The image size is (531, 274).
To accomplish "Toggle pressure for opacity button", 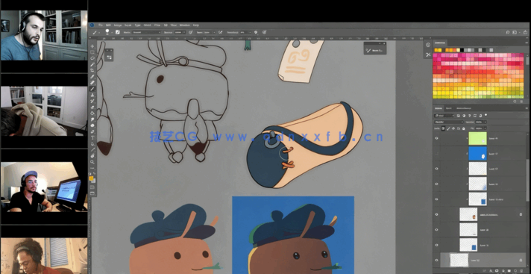I will pos(191,32).
